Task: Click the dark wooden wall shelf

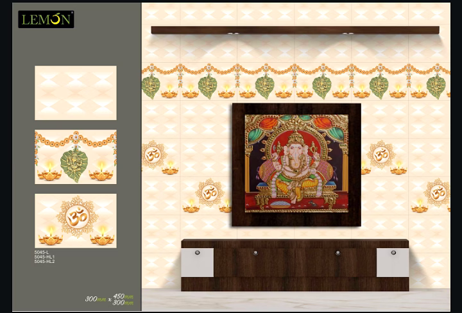Action: pos(295,30)
